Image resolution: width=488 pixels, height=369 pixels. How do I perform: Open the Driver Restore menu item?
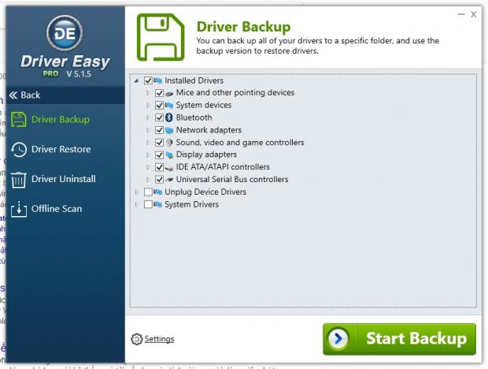point(61,150)
